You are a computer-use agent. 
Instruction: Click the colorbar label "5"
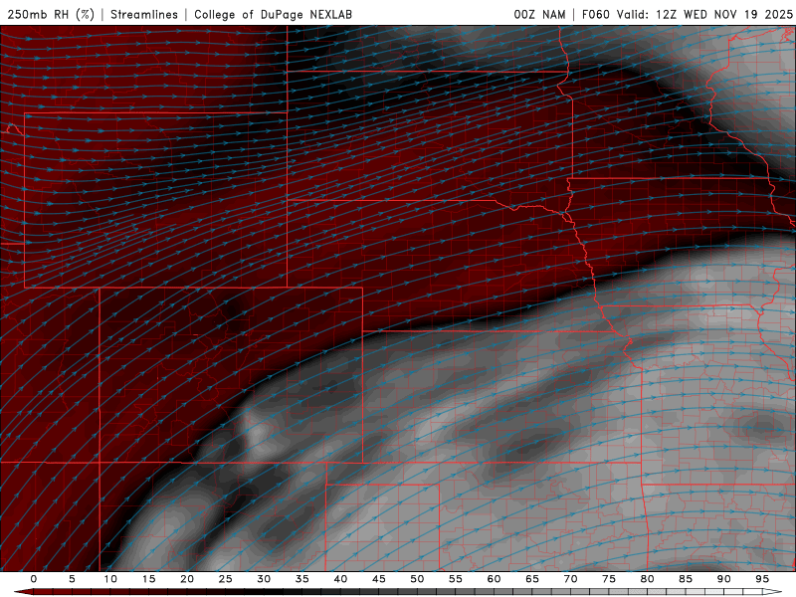[72, 579]
